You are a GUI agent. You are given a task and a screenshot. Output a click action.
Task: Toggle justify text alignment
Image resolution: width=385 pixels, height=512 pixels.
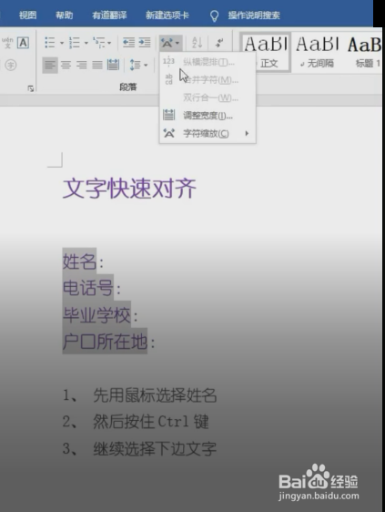click(97, 65)
